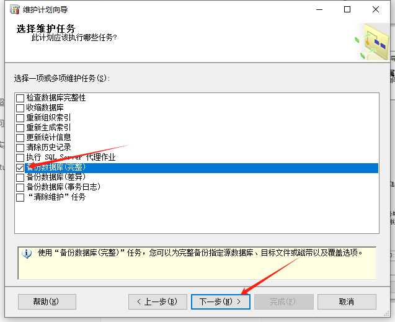Click the blue info icon in description box
Viewport: 395px width, 322px height.
(x=27, y=254)
